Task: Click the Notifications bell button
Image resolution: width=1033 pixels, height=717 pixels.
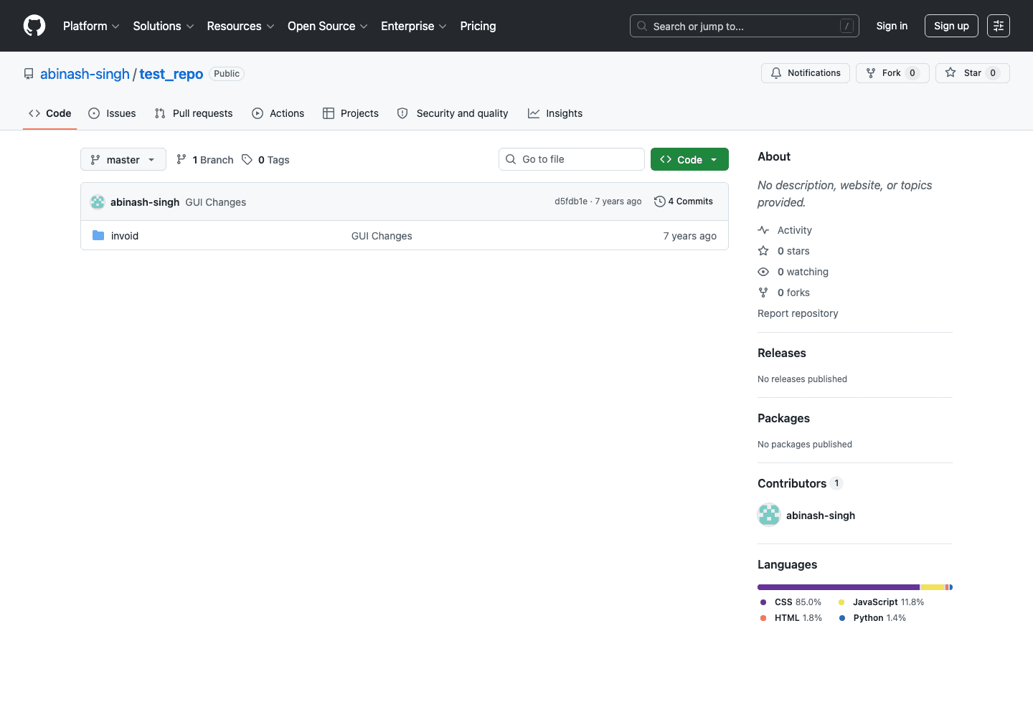Action: (806, 73)
